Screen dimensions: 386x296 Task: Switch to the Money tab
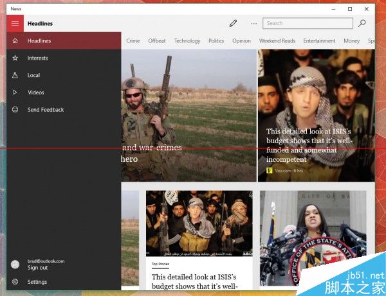[x=351, y=41]
